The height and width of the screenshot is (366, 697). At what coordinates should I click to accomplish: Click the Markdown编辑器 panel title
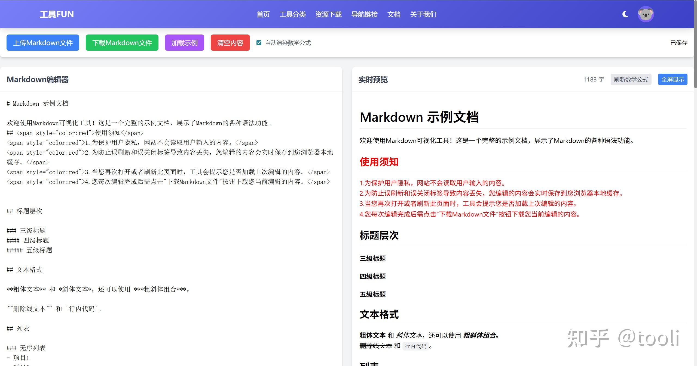[x=38, y=79]
